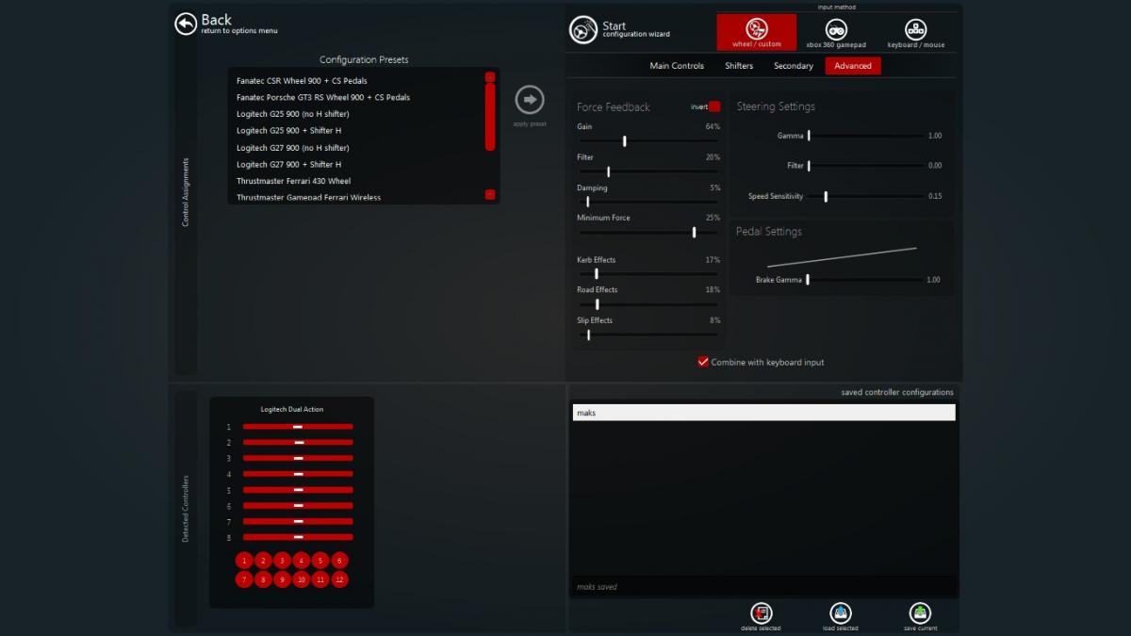Image resolution: width=1131 pixels, height=636 pixels.
Task: Select xbox 360 gamepad input method
Action: point(836,32)
